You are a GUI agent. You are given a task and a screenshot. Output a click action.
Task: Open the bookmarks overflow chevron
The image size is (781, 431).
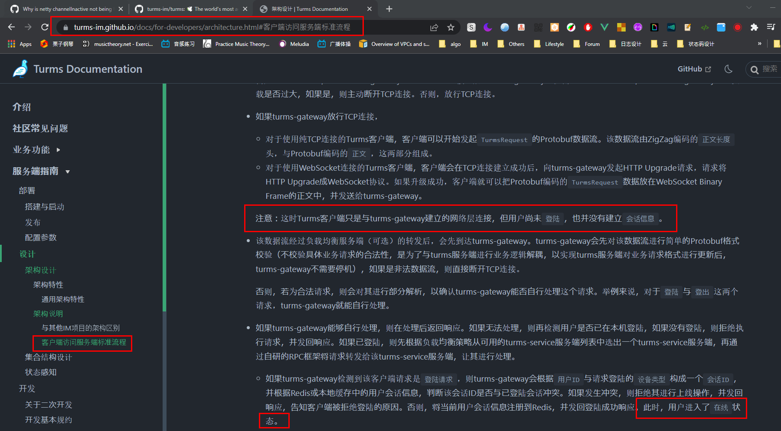coord(760,44)
